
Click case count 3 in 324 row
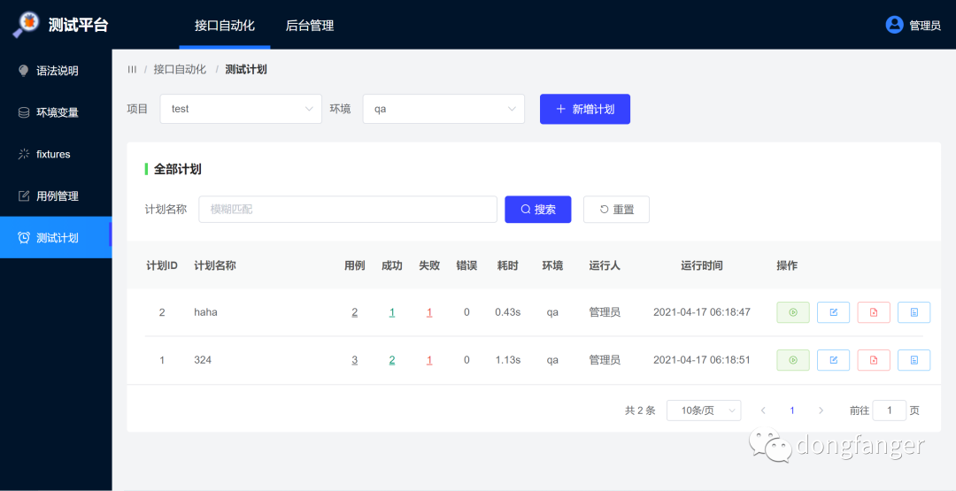coord(354,360)
